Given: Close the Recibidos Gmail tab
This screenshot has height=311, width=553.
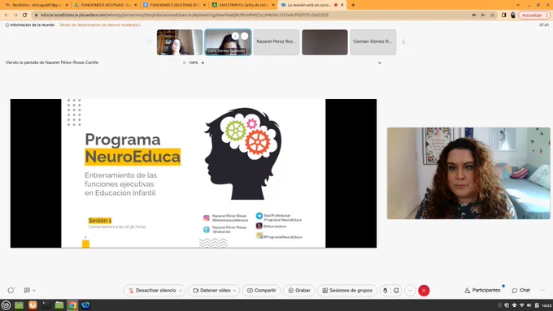Looking at the screenshot, I should pos(67,5).
